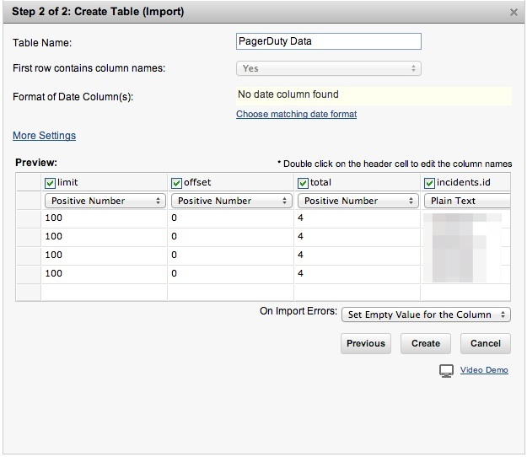Close the Create Table dialog
The height and width of the screenshot is (457, 527).
point(514,13)
